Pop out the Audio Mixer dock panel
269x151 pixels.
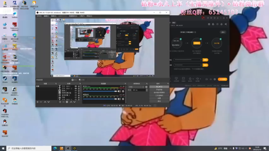click(125, 84)
